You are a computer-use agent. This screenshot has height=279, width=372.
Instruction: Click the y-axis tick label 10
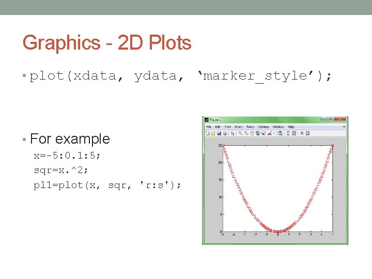[220, 197]
